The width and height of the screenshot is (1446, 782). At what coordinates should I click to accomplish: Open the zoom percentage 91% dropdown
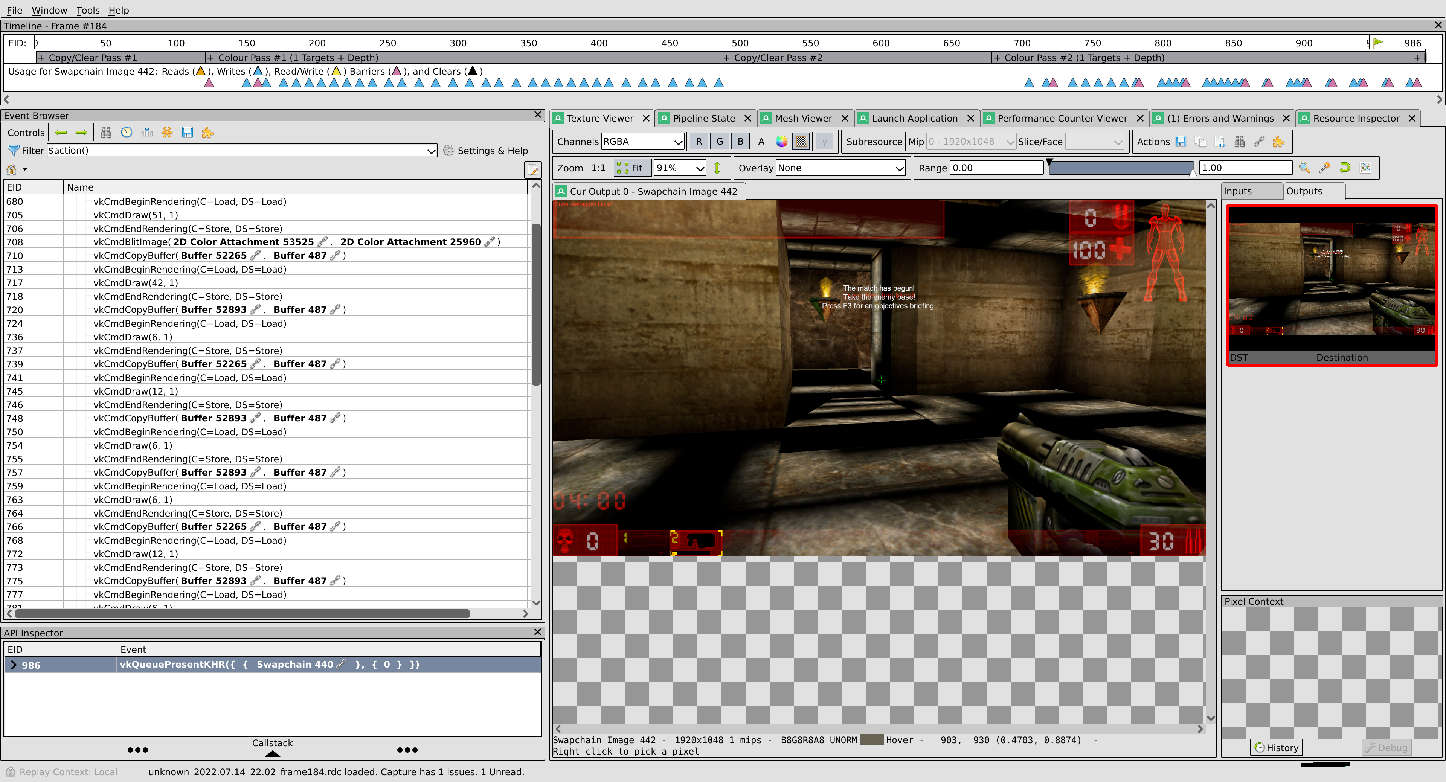coord(680,168)
